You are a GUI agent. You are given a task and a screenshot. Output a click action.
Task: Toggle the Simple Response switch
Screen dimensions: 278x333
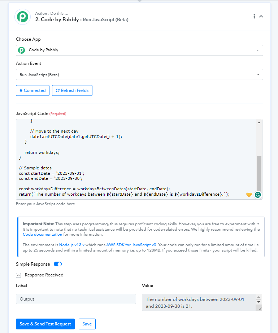click(x=58, y=264)
